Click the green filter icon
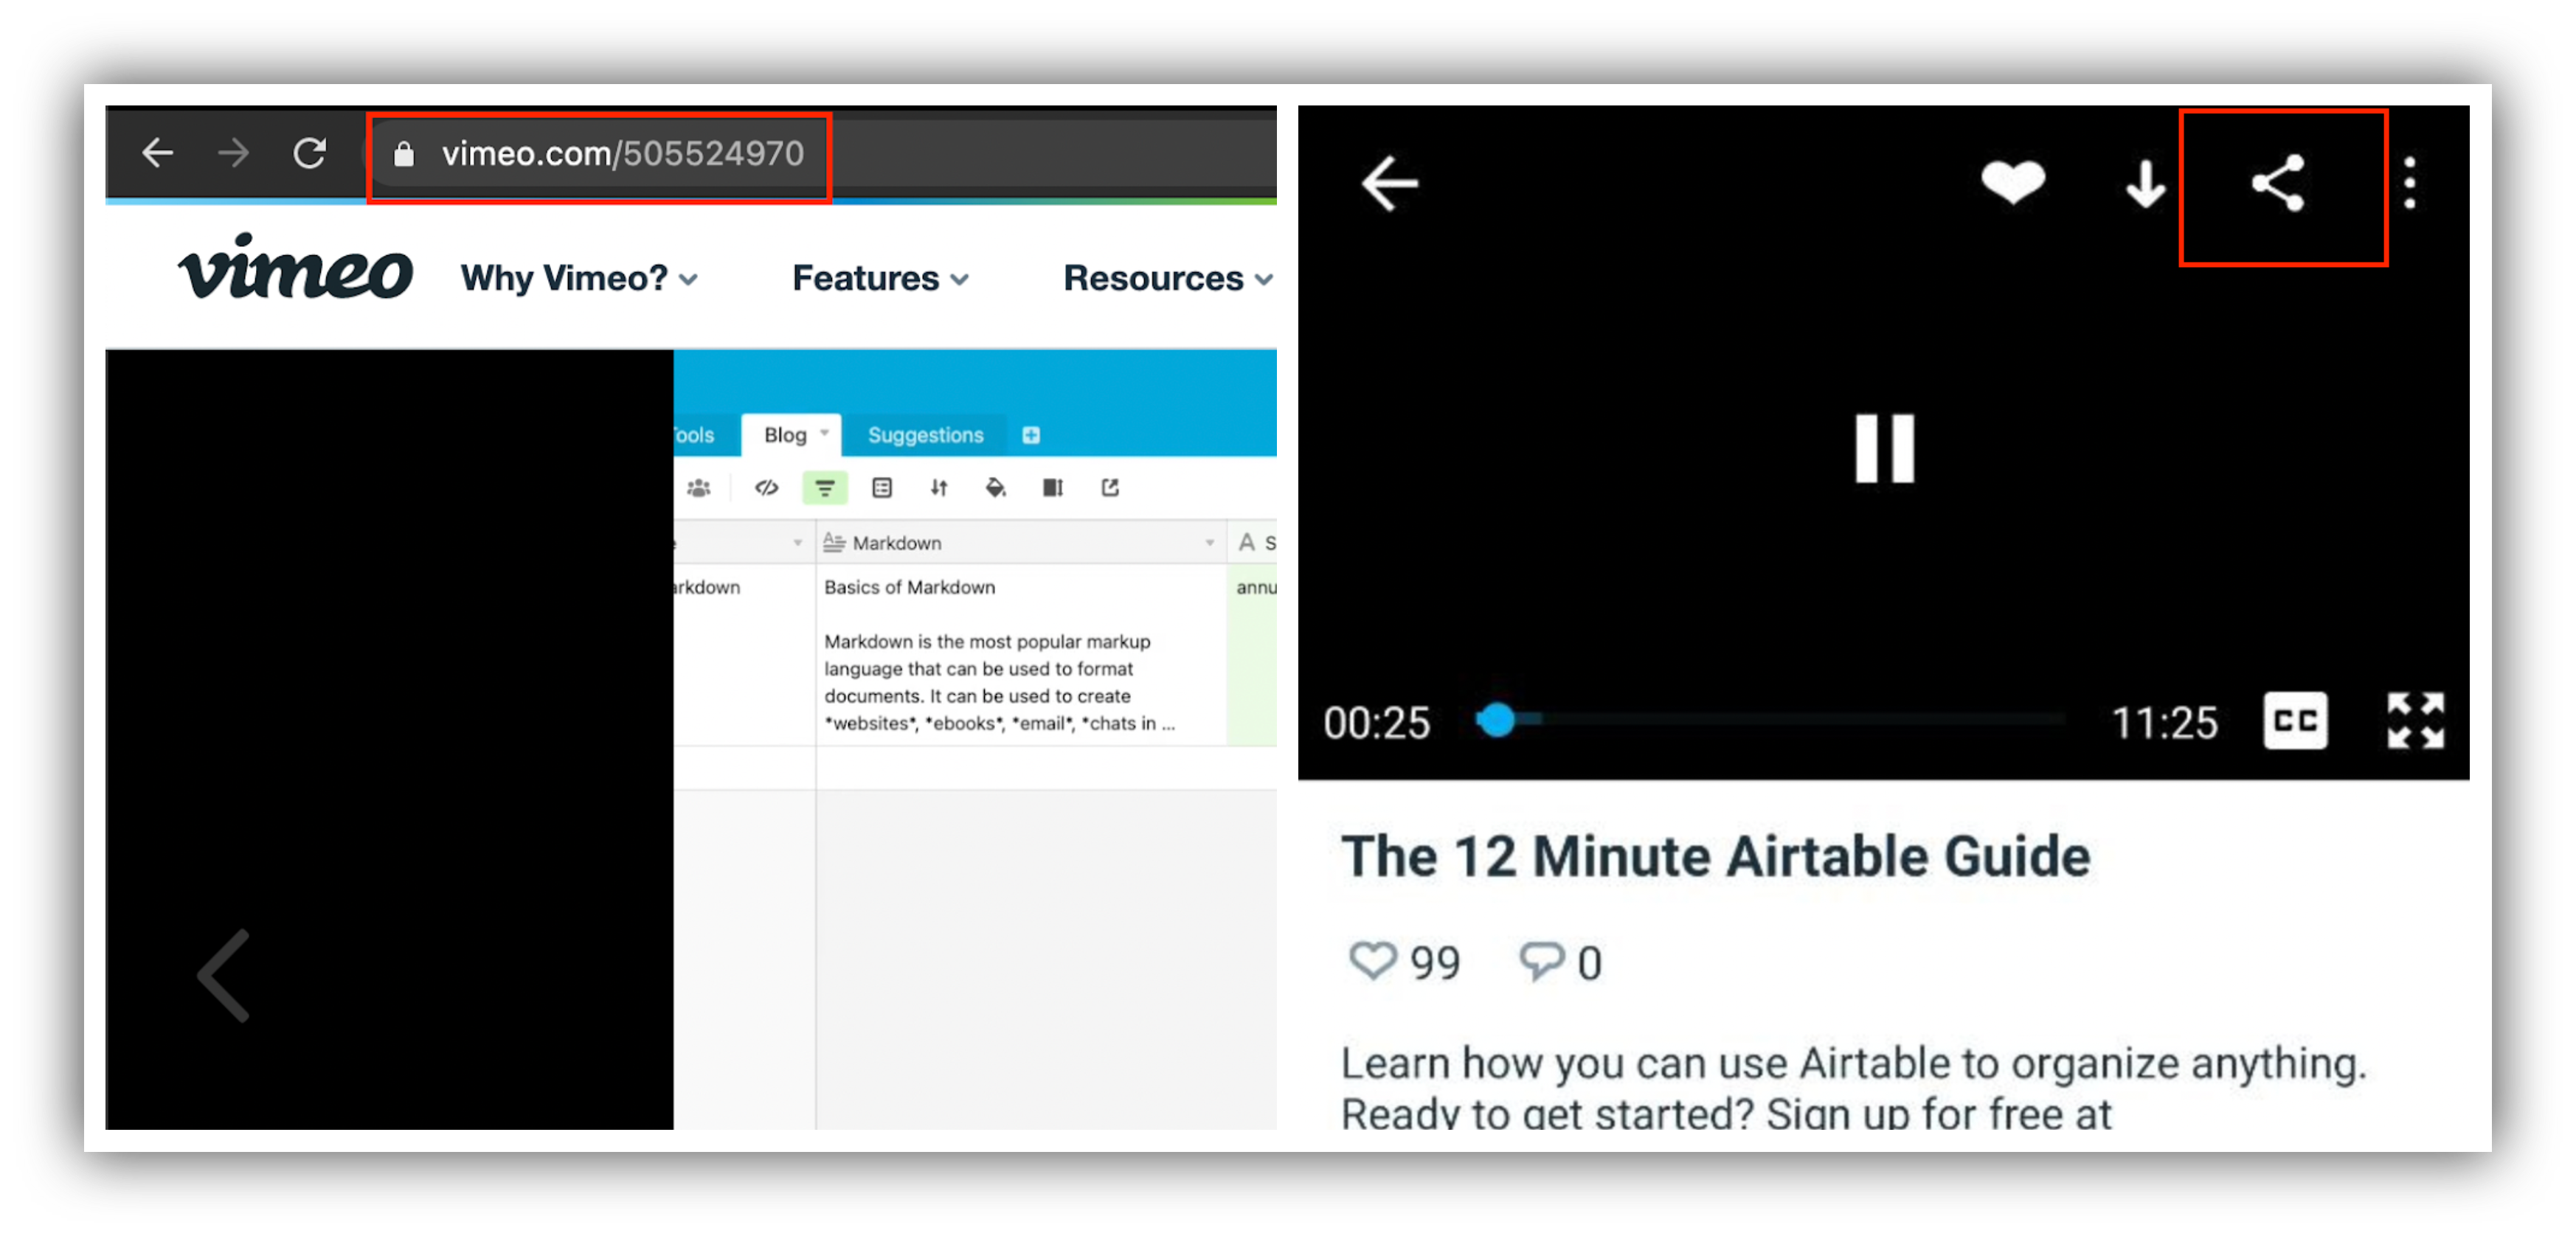This screenshot has height=1236, width=2576. pos(825,488)
